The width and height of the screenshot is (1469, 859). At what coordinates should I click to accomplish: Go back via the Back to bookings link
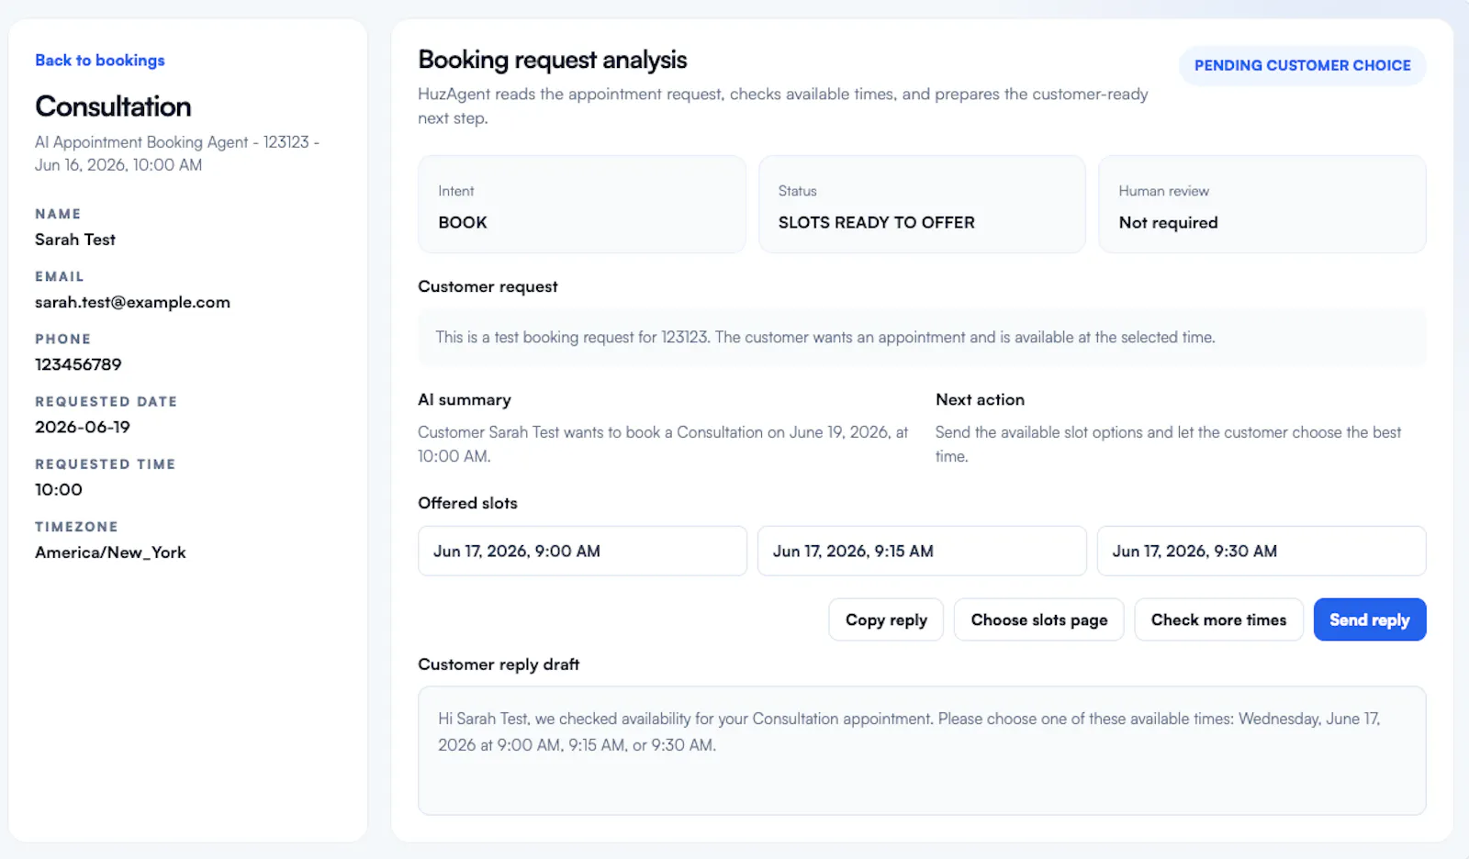(100, 61)
